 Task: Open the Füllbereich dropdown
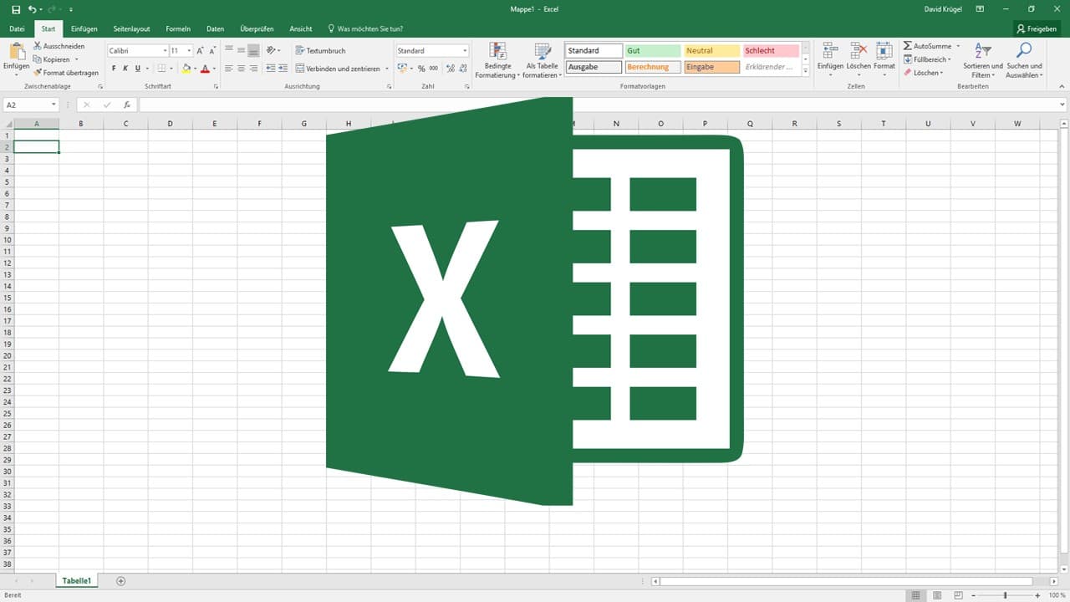click(x=928, y=59)
